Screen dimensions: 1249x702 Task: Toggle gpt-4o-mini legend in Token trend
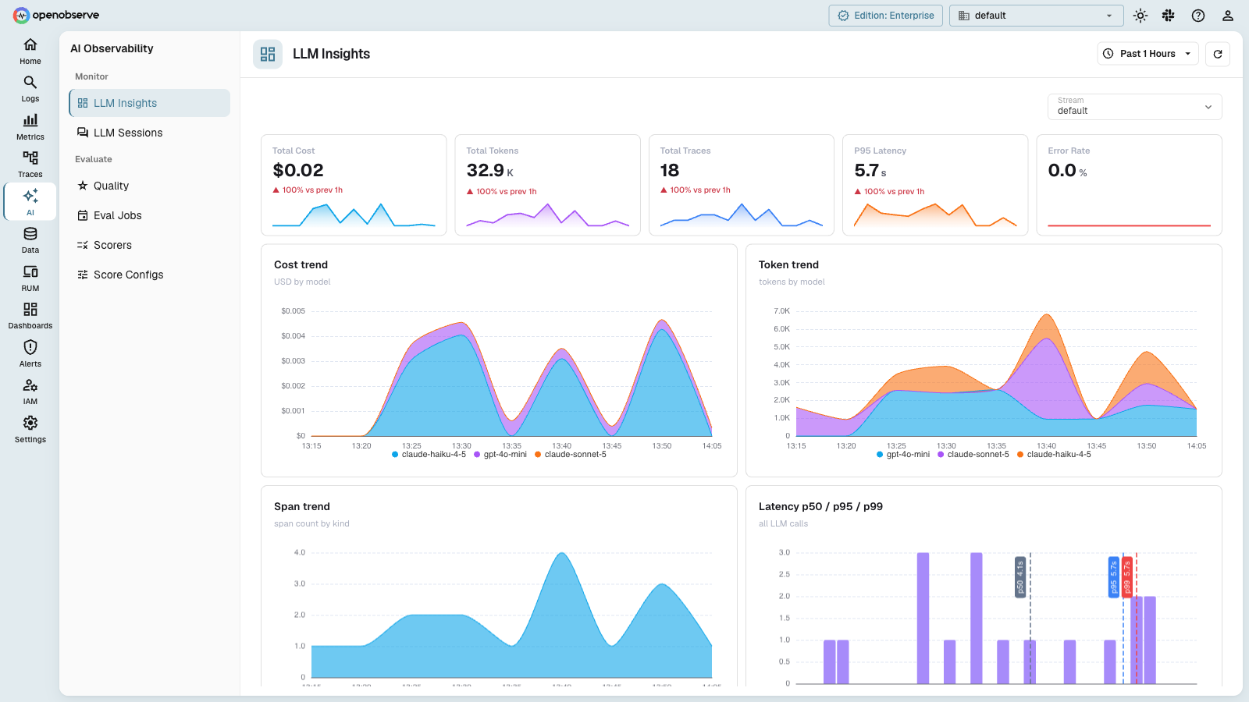[903, 455]
